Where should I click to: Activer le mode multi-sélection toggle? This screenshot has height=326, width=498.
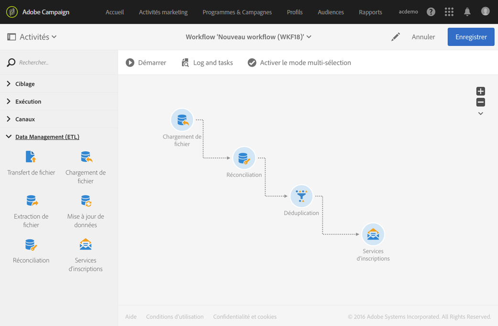[x=299, y=63]
